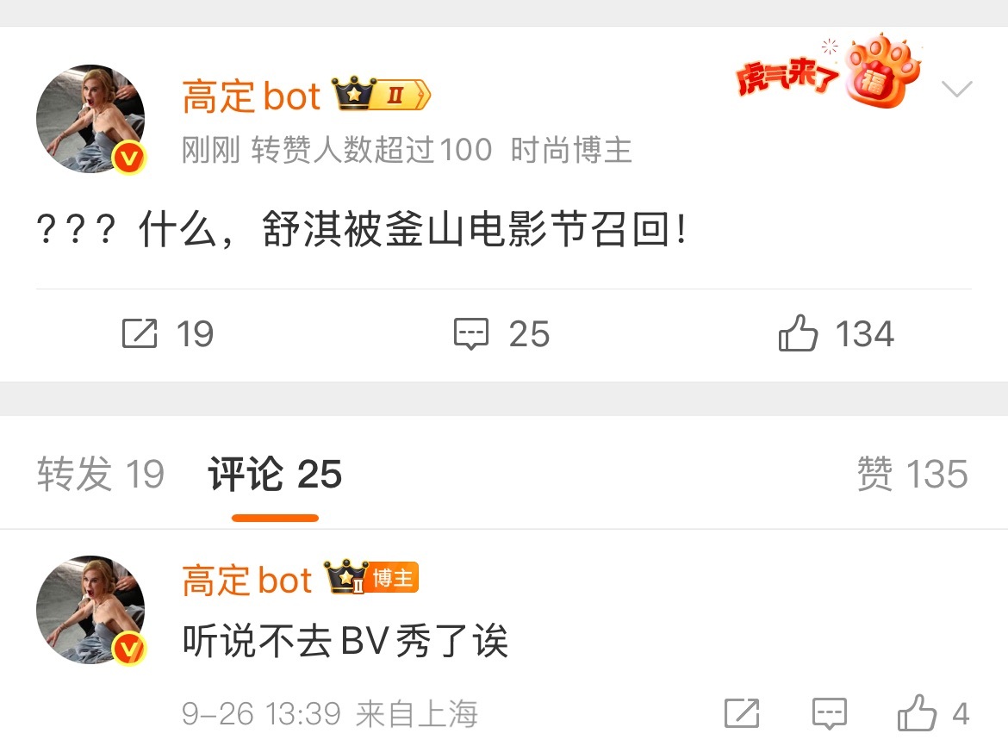Select the 评论 25 tab
The height and width of the screenshot is (752, 1008).
click(275, 475)
